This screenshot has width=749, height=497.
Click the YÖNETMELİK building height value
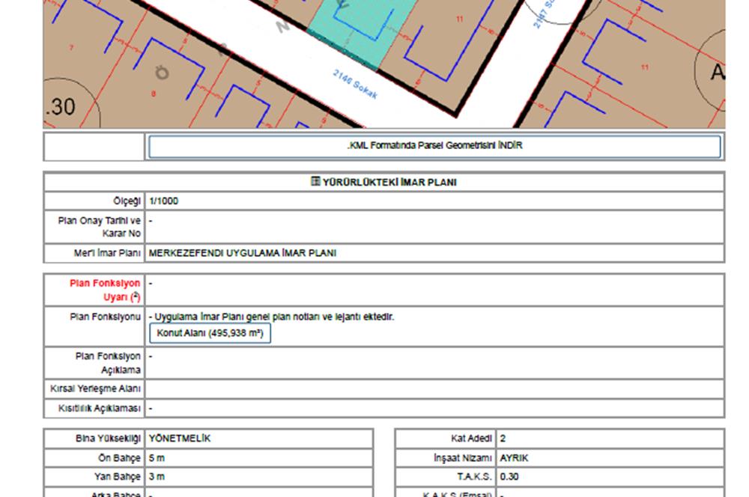180,439
